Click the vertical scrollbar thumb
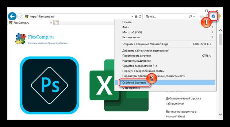The image size is (230, 127). point(220,39)
